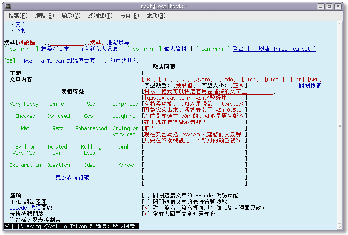Click the terminal's vertical scrollbar track
The width and height of the screenshot is (348, 235).
pos(339,122)
